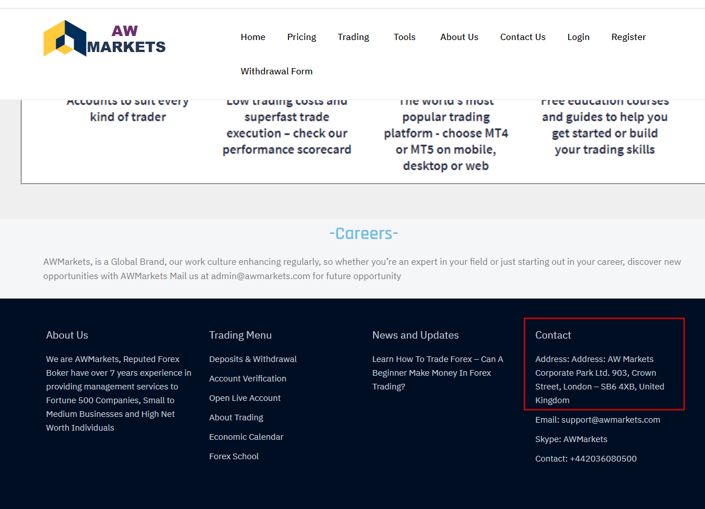The image size is (705, 509).
Task: Click the 'Free education courses' text block
Action: (605, 125)
